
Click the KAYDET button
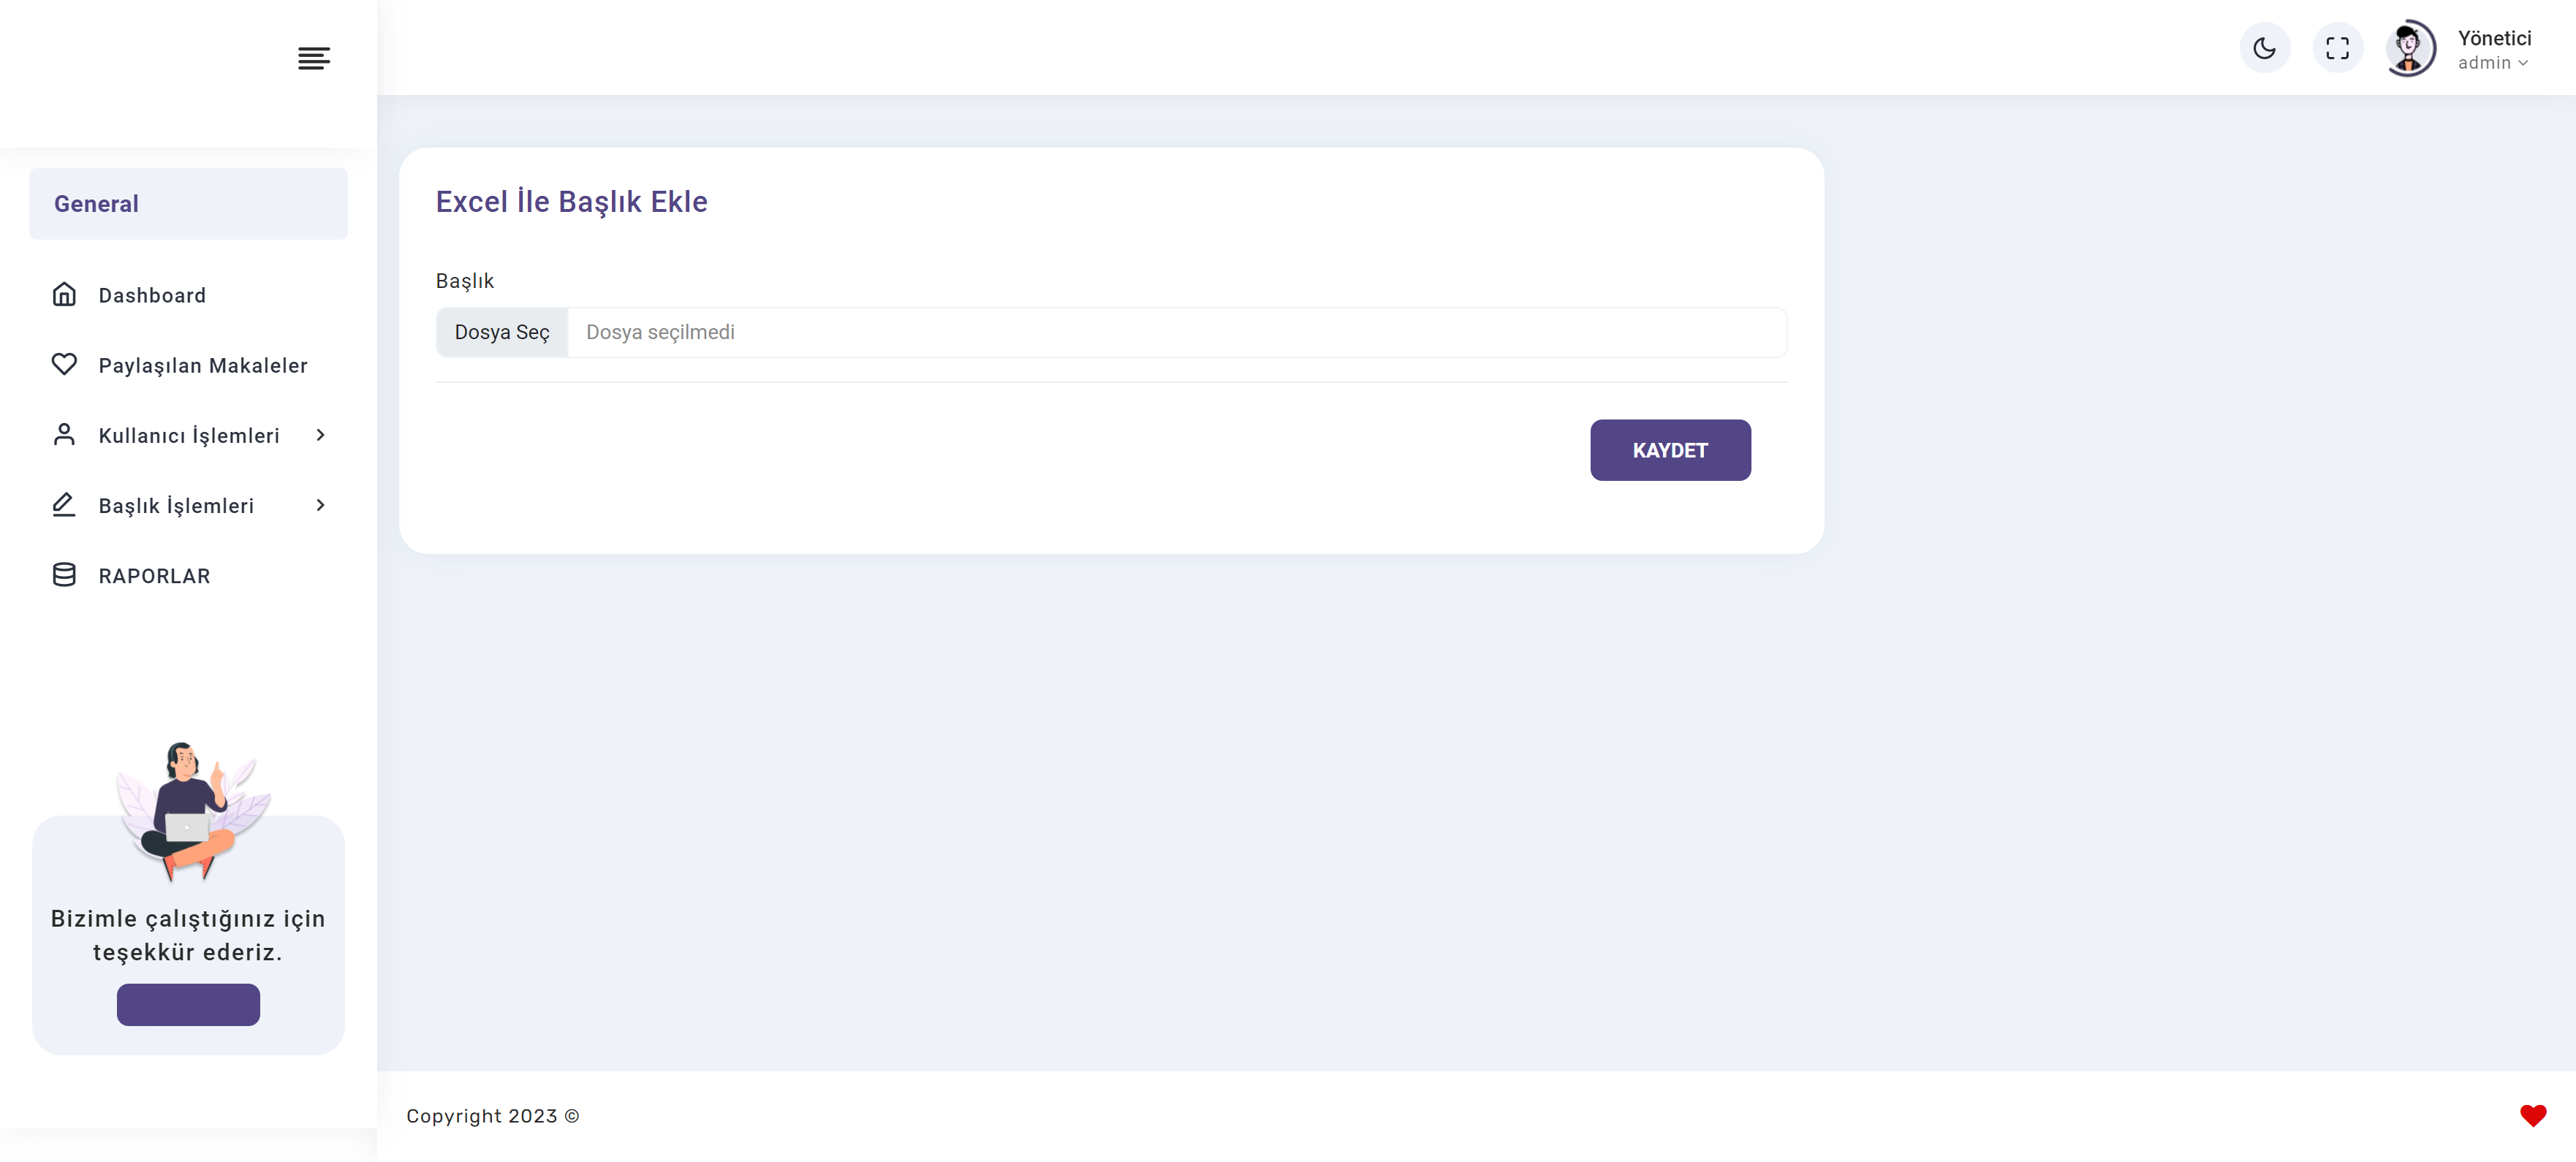[1670, 450]
